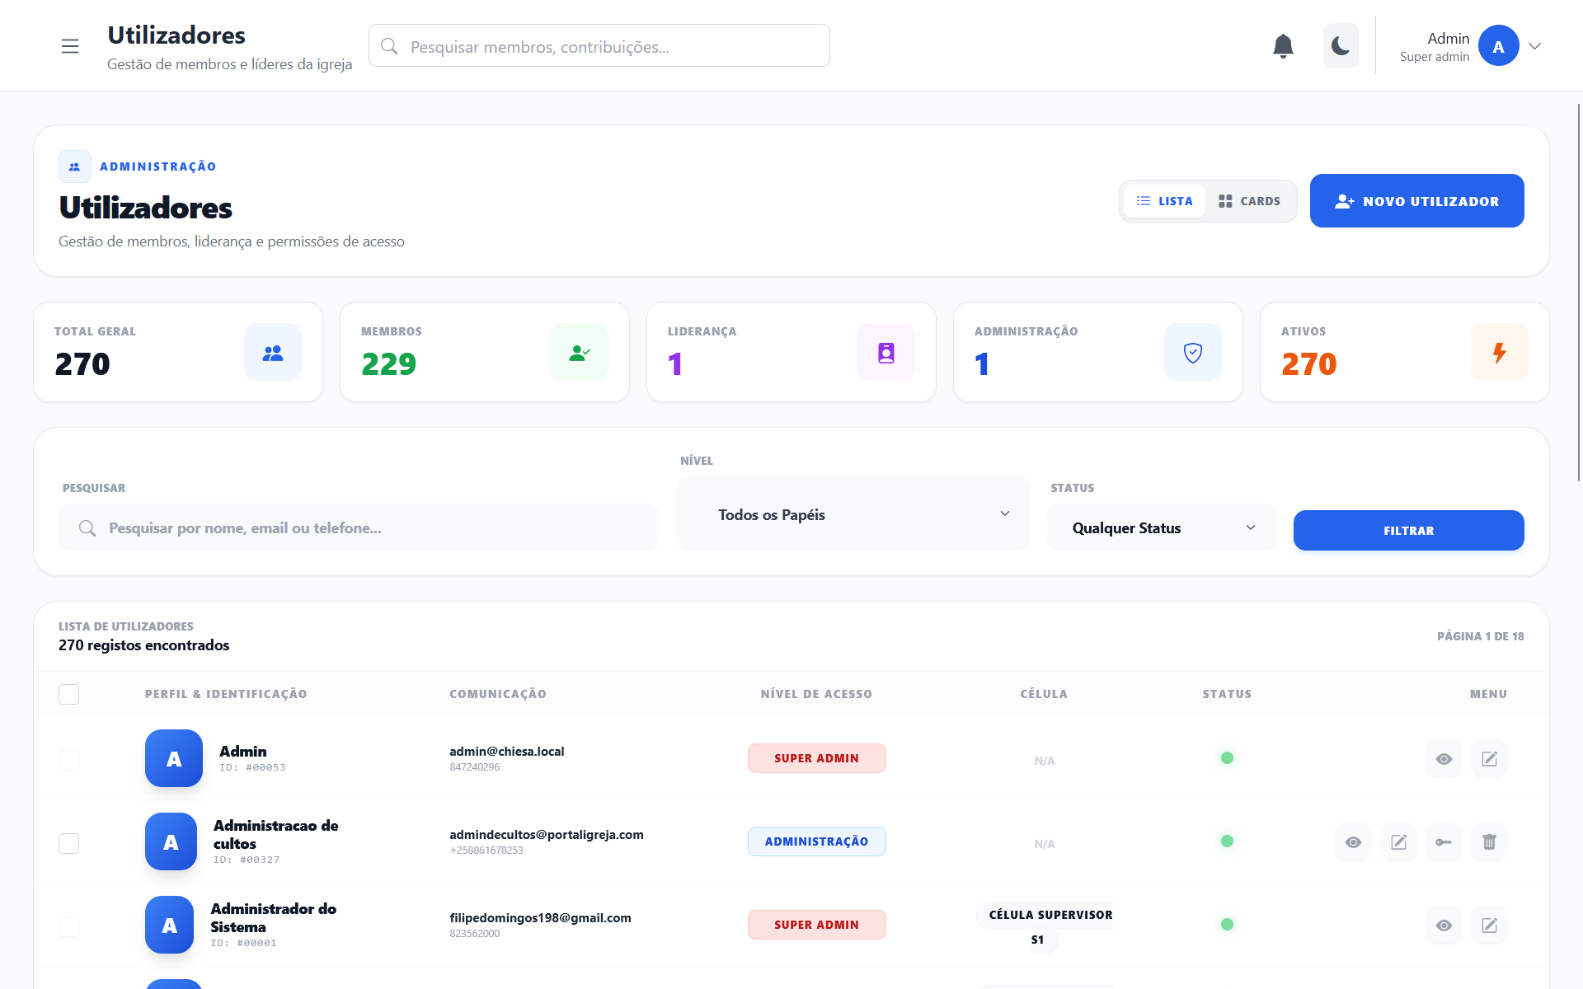Viewport: 1583px width, 989px height.
Task: Click the edit icon for Admin row
Action: 1489,759
